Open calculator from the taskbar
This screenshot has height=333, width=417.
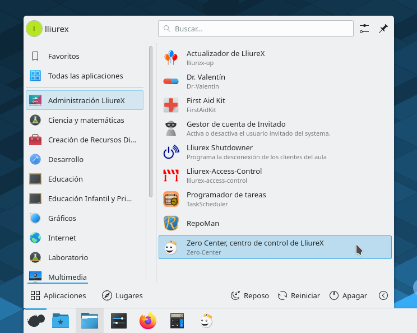coord(177,321)
